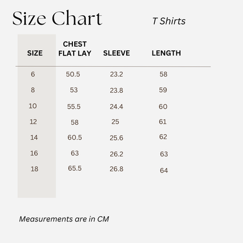Click size 18 row label
This screenshot has height=243, width=243.
[34, 169]
